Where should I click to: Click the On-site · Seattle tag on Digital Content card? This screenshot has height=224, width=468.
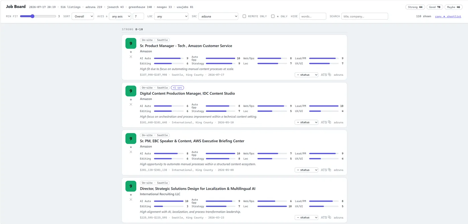(x=155, y=88)
